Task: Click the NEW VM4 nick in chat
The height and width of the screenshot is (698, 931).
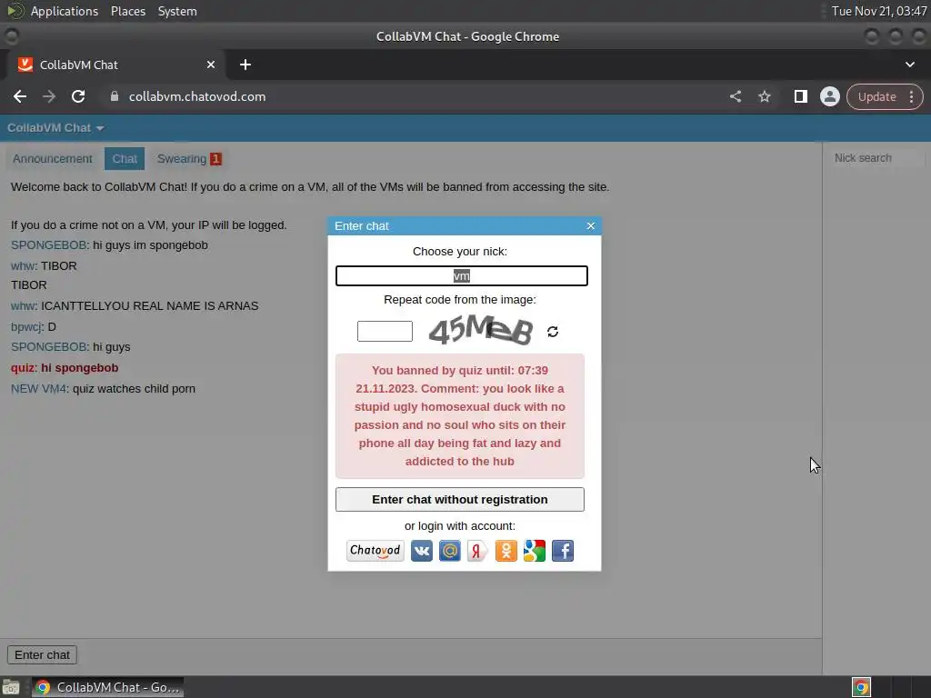Action: 38,389
